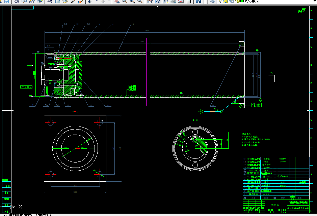Open the Help question mark icon
This screenshot has width=317, height=216.
(199, 2)
